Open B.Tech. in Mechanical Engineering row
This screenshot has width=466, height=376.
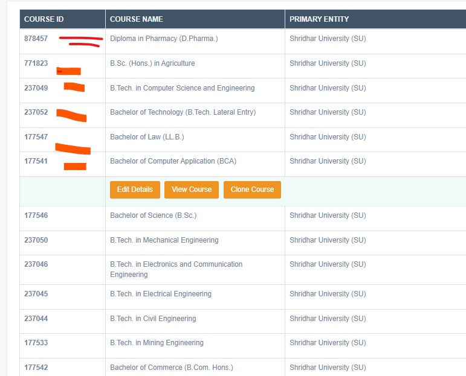[x=164, y=240]
